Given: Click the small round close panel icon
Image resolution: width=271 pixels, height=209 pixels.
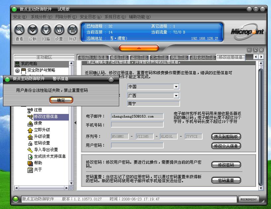Looking at the screenshot, I should tap(261, 50).
